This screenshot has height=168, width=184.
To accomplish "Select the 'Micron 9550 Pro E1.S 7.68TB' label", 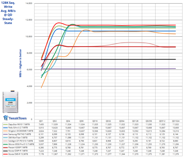I will (21, 144).
